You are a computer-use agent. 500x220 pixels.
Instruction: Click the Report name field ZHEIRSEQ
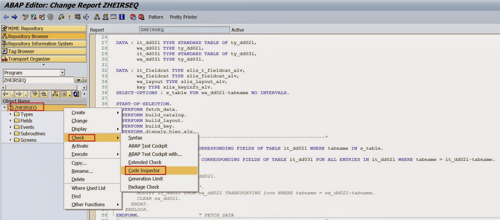(x=184, y=30)
